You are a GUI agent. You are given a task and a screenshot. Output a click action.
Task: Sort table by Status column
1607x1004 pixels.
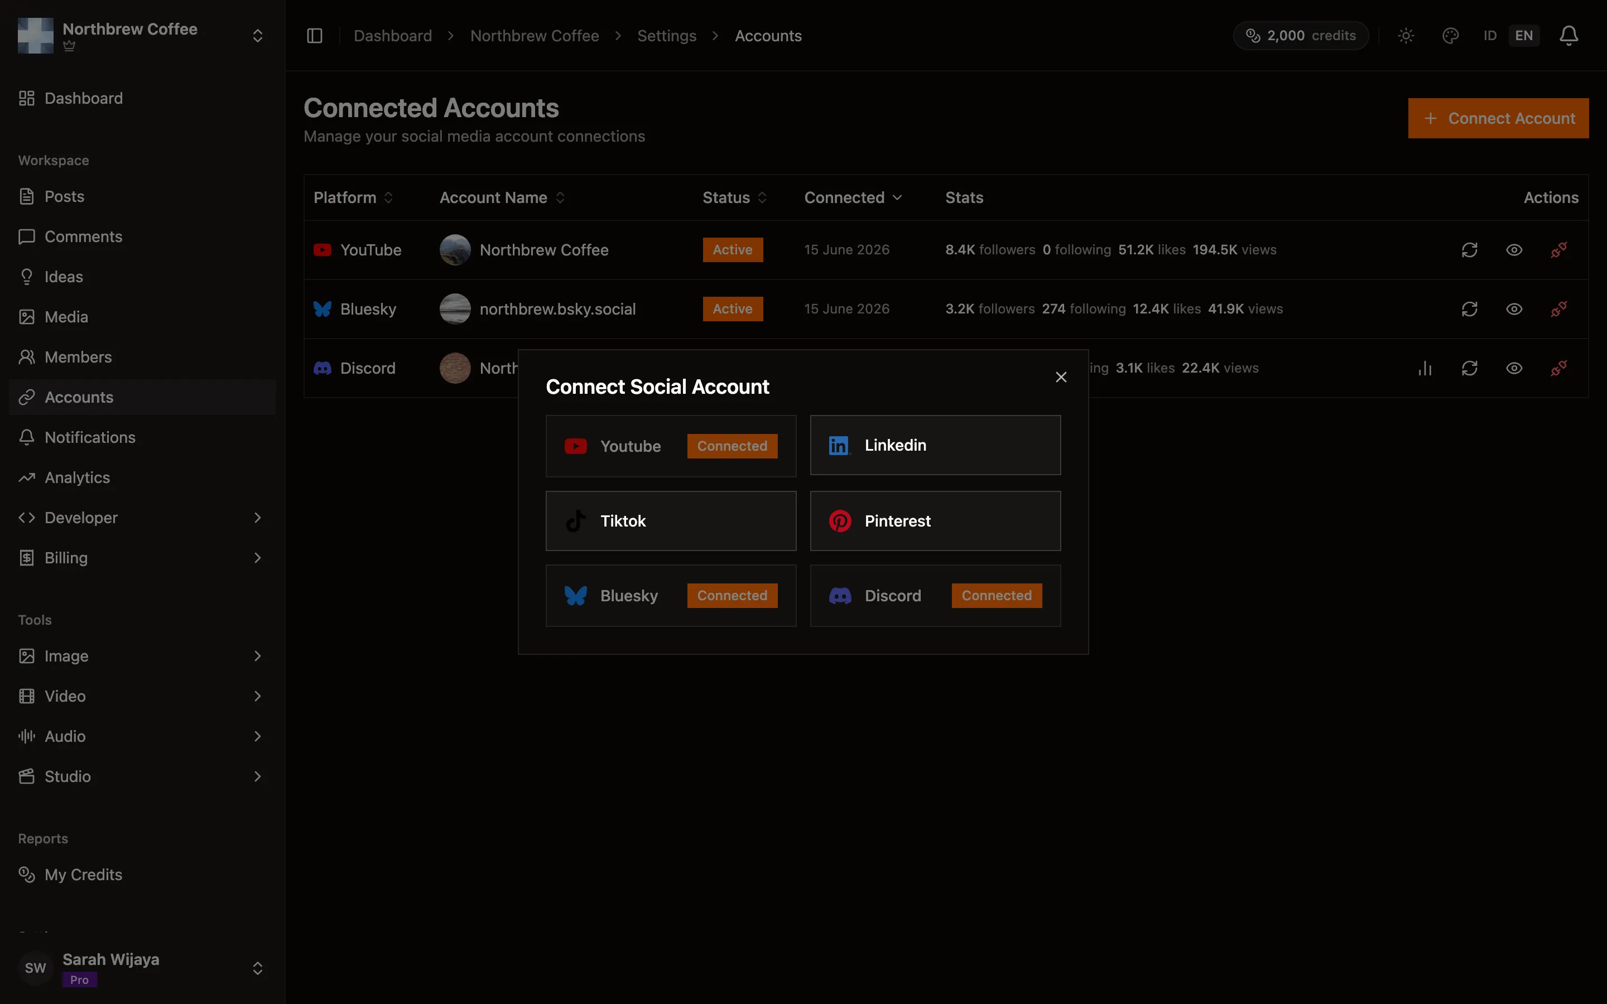coord(734,198)
